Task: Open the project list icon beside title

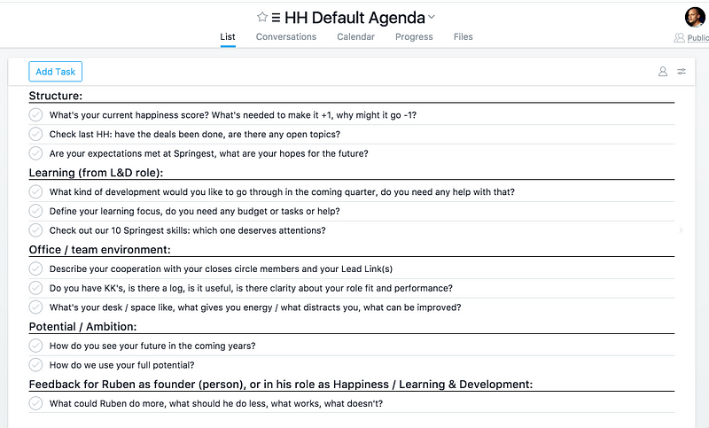Action: (x=276, y=18)
